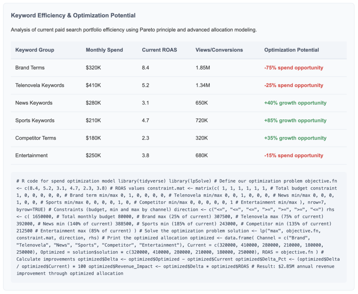
Task: Click the 8.4 ROAS value
Action: pos(145,68)
